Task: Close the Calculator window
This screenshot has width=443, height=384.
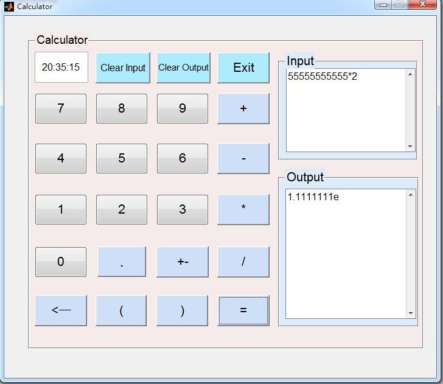Action: point(422,4)
